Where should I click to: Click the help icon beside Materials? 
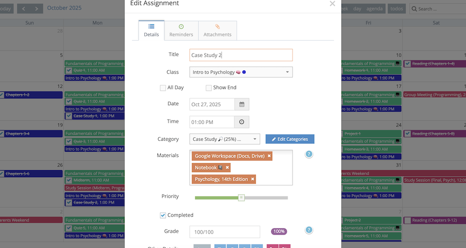pos(309,154)
